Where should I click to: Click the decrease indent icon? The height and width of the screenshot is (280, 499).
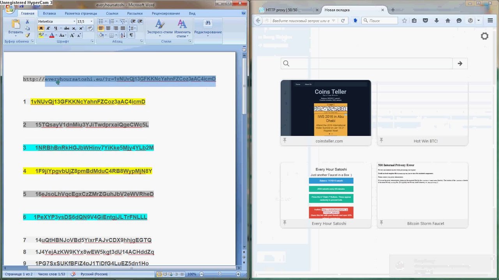pyautogui.click(x=133, y=21)
